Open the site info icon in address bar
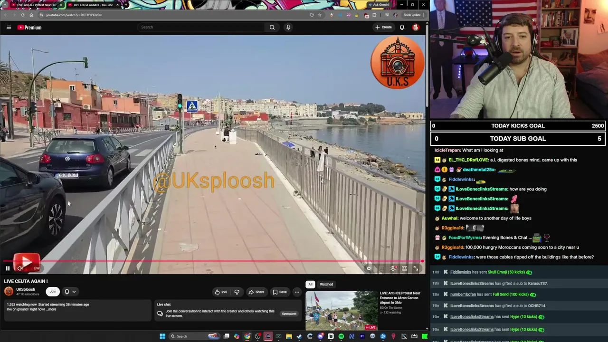This screenshot has height=342, width=608. tap(41, 15)
